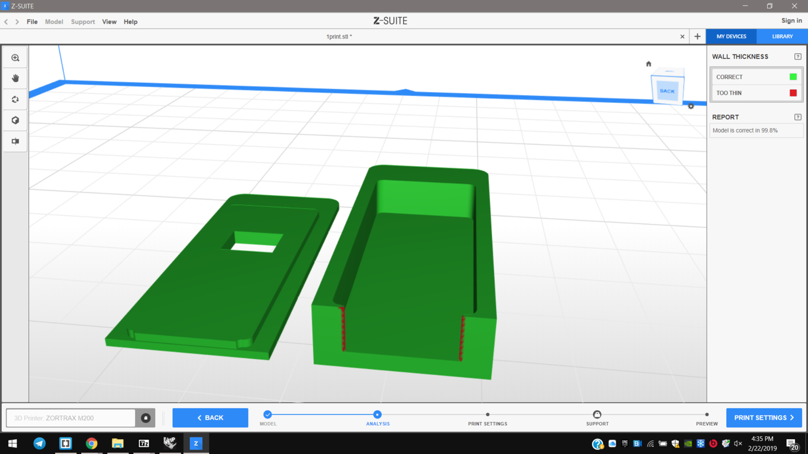
Task: Click the red Too Thin color swatch
Action: click(793, 93)
